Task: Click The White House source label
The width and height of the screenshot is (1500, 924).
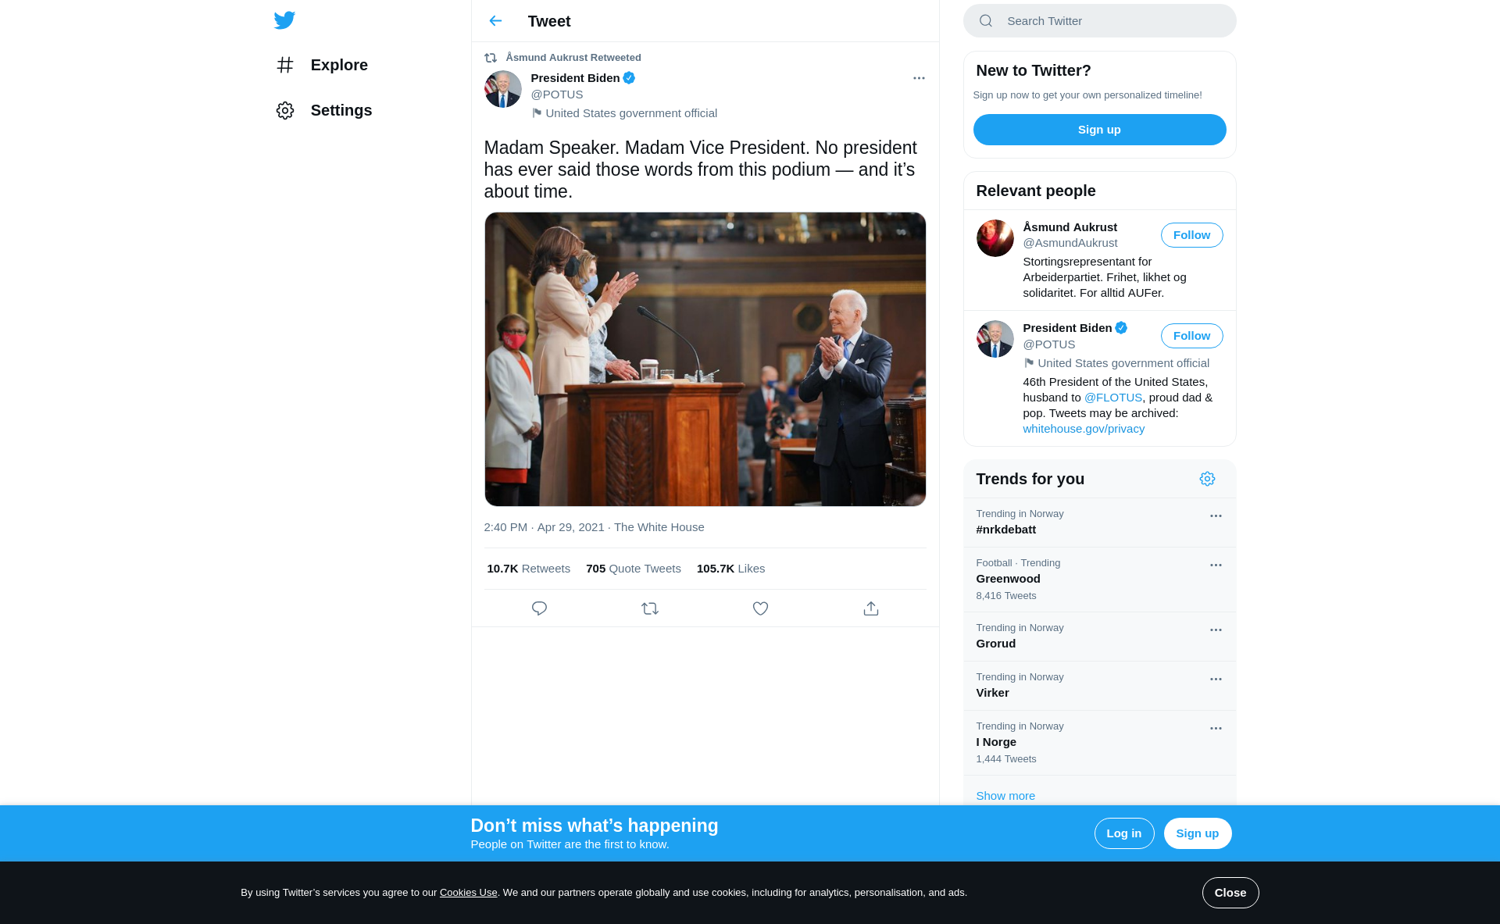Action: pyautogui.click(x=659, y=527)
